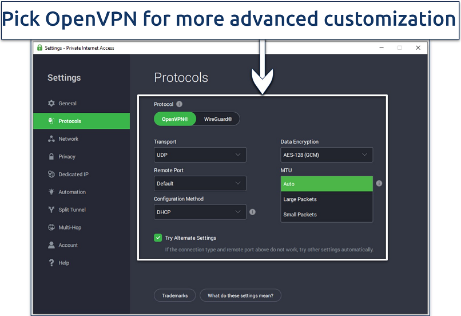Open the Protocols settings page
461x316 pixels.
pos(81,121)
